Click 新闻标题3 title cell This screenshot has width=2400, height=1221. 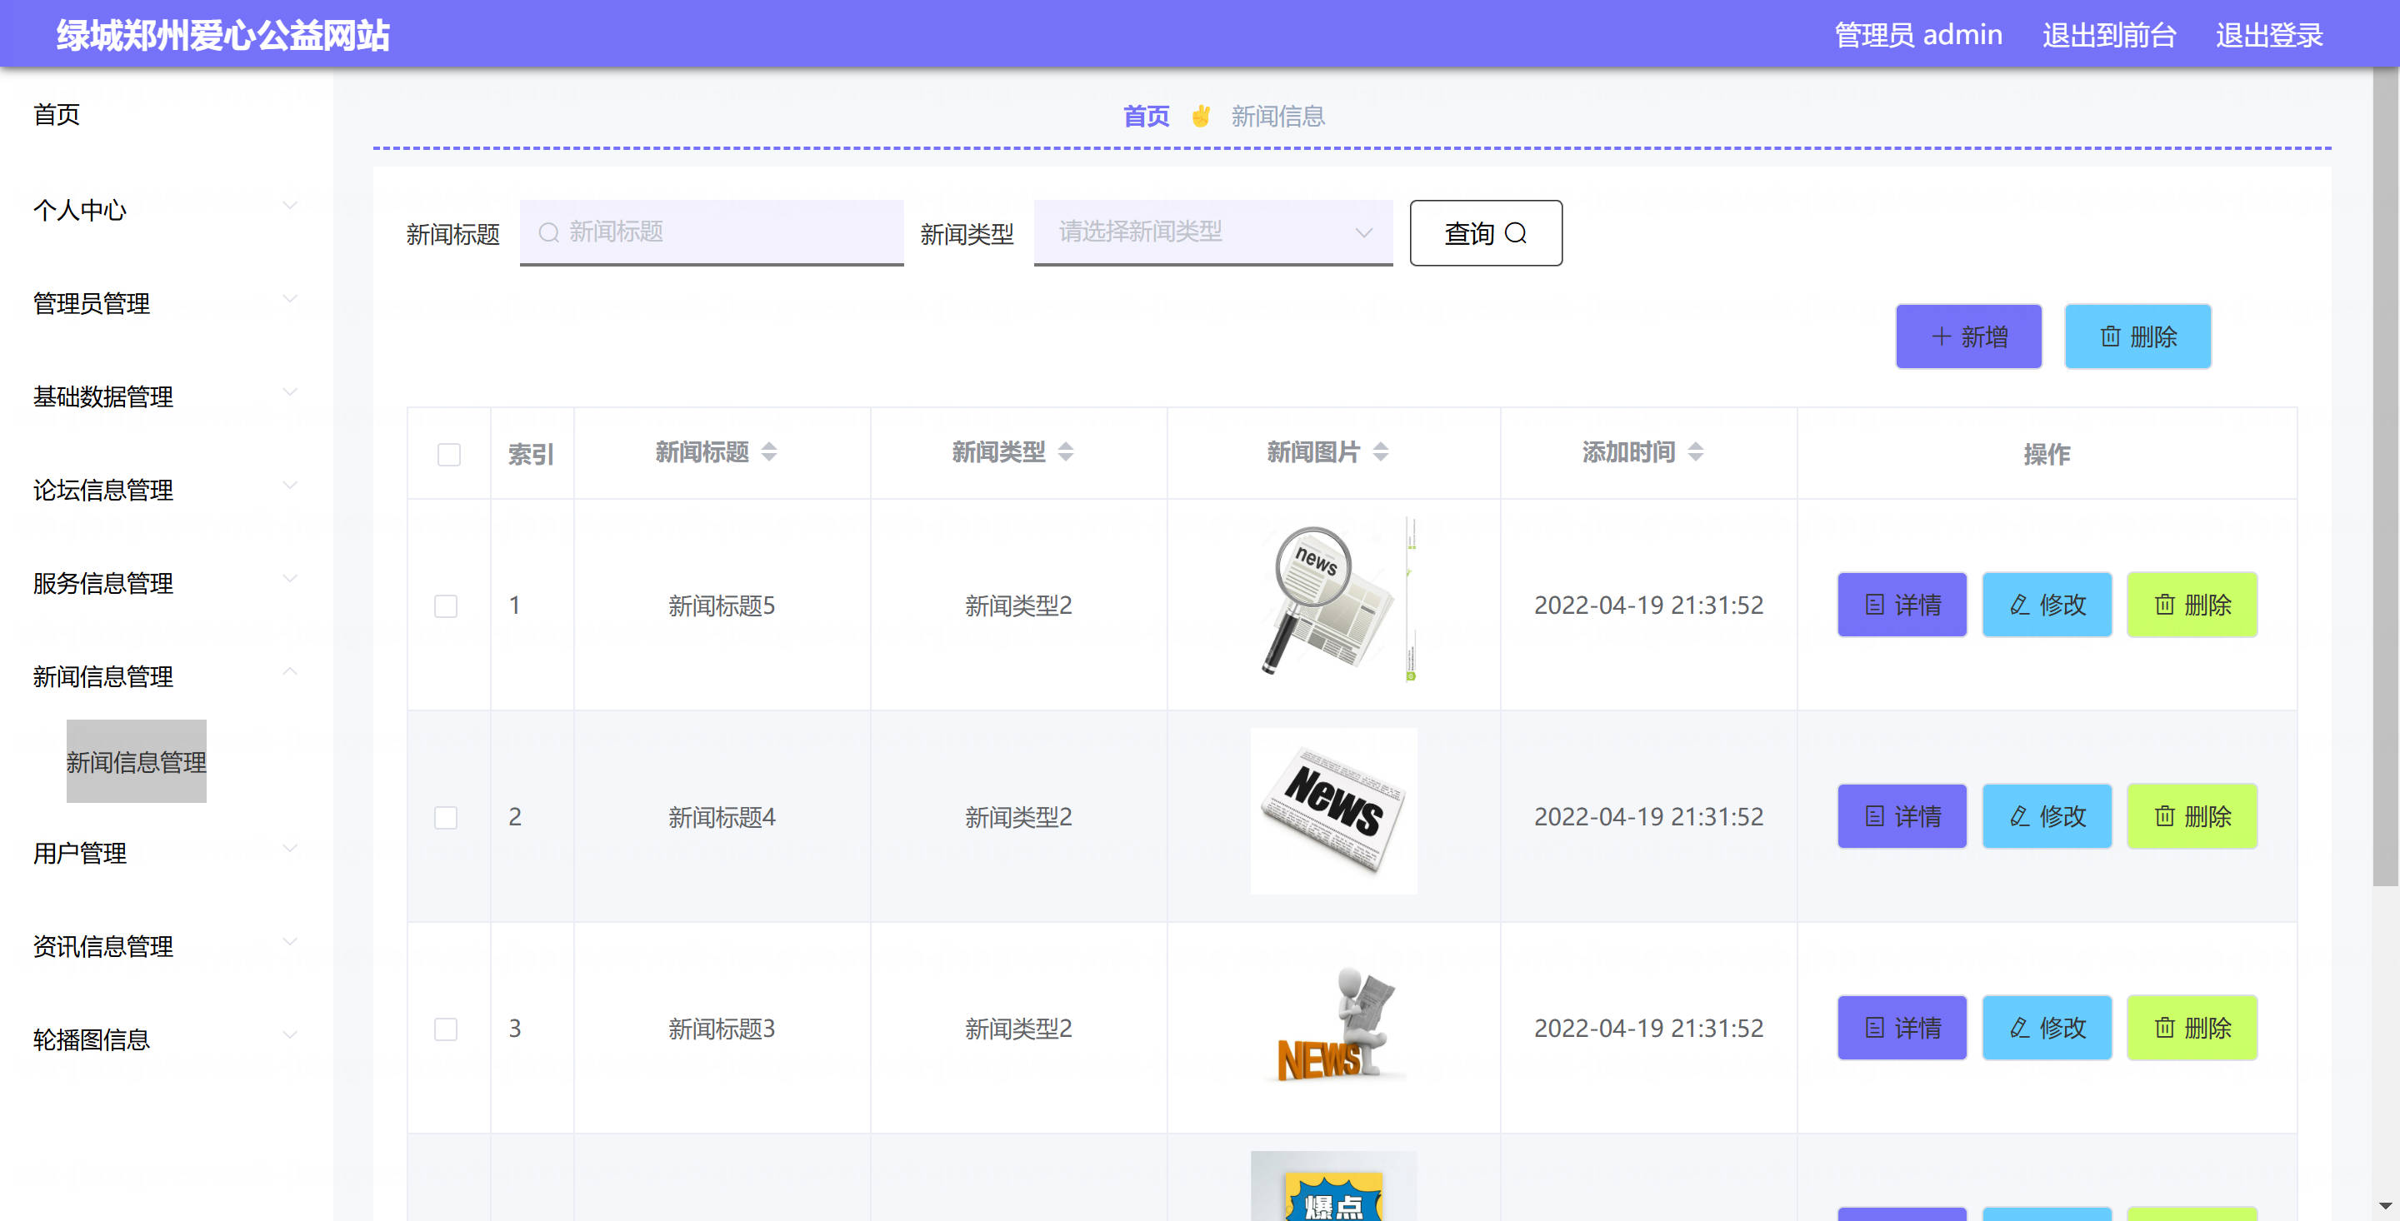721,1029
